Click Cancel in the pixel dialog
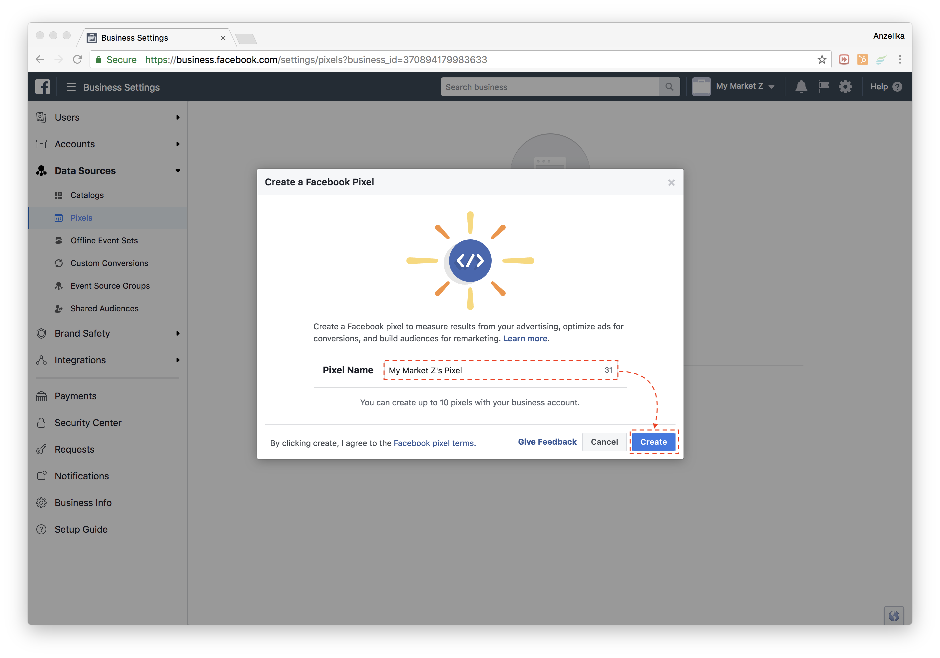Image resolution: width=940 pixels, height=658 pixels. pyautogui.click(x=604, y=442)
